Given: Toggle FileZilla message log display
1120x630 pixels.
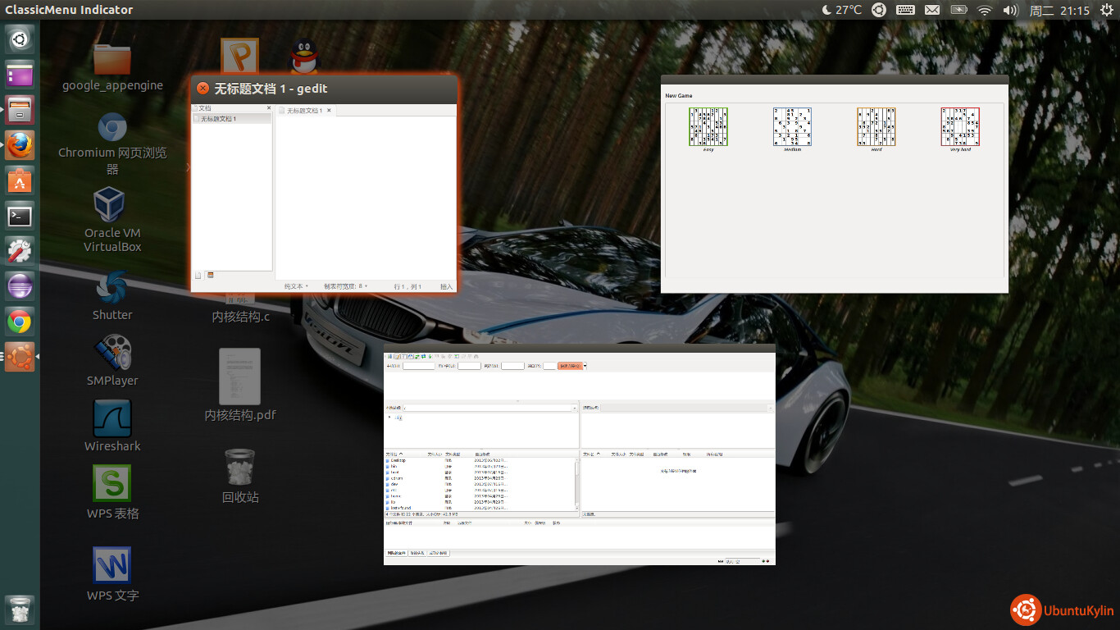Looking at the screenshot, I should click(x=398, y=357).
